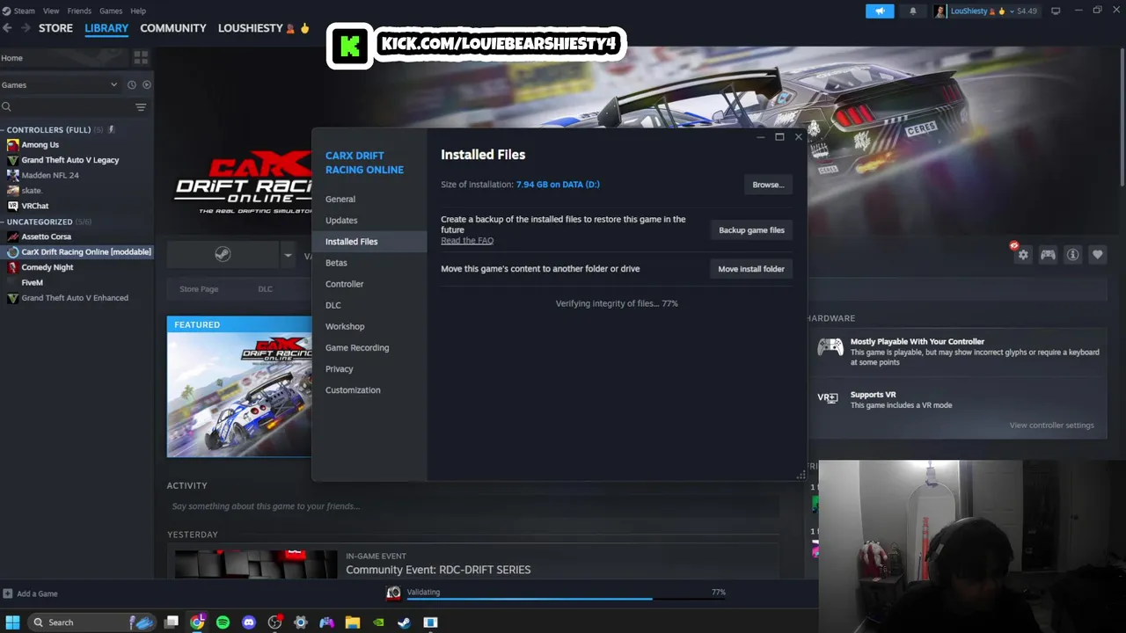1126x633 pixels.
Task: Open NVIDIA app from the taskbar
Action: [x=378, y=622]
